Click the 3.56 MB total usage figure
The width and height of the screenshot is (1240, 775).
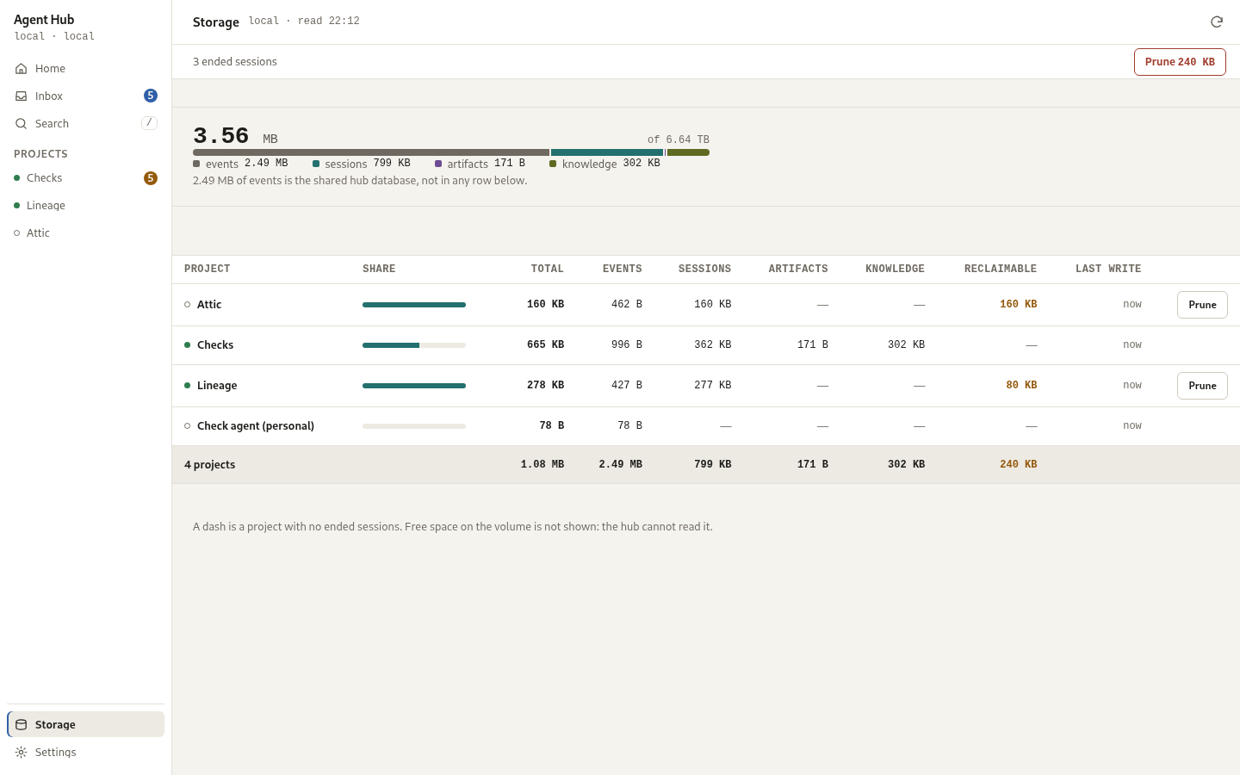pyautogui.click(x=235, y=136)
